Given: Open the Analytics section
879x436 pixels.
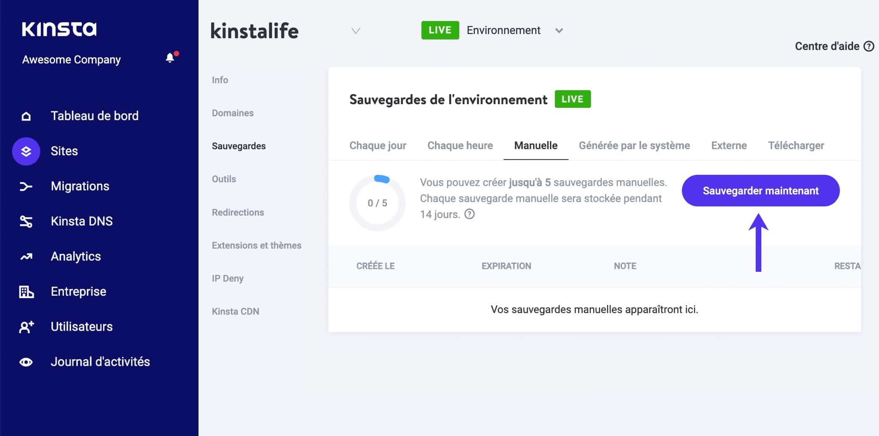Looking at the screenshot, I should pyautogui.click(x=26, y=256).
